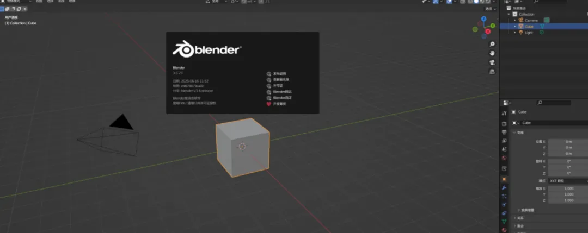The width and height of the screenshot is (588, 233).
Task: Open the Material properties tab icon
Action: click(x=504, y=230)
